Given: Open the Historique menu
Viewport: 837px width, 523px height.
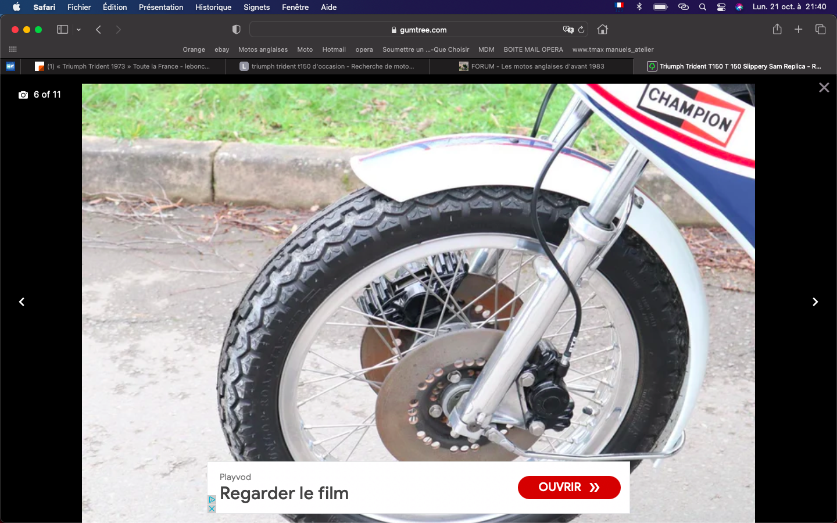Looking at the screenshot, I should [213, 7].
